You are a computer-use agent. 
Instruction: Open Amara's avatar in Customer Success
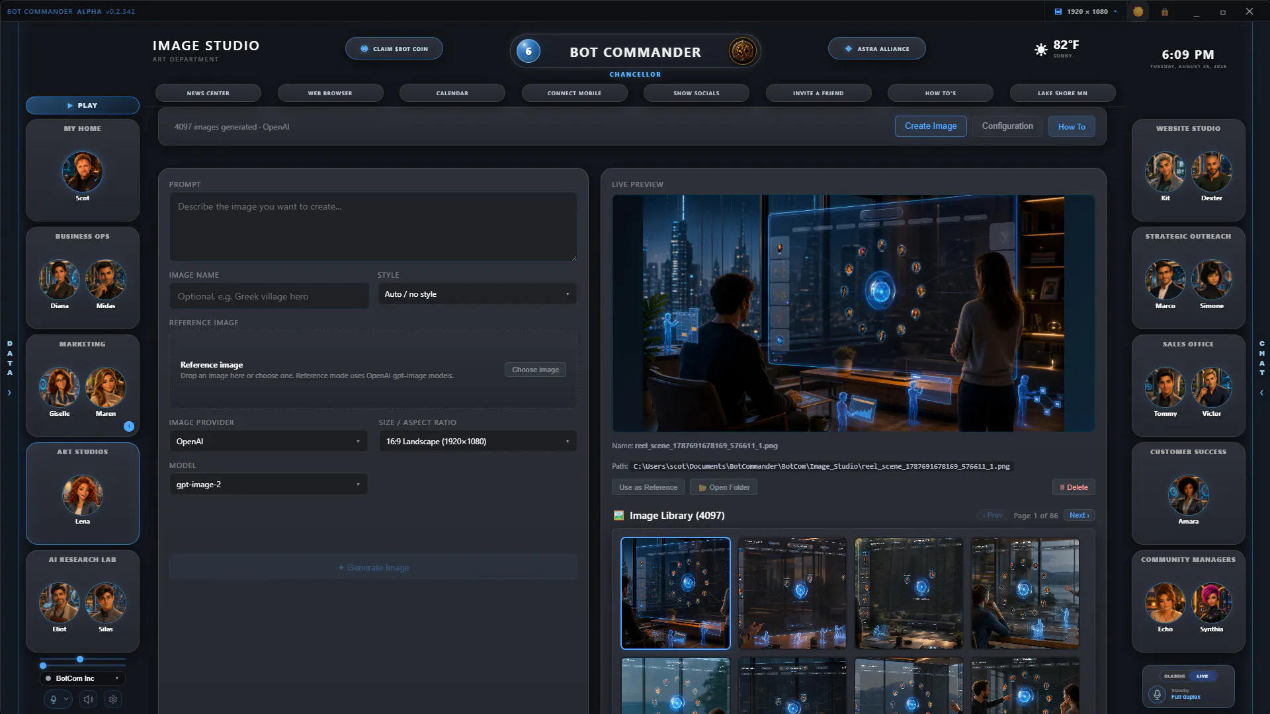(x=1189, y=495)
